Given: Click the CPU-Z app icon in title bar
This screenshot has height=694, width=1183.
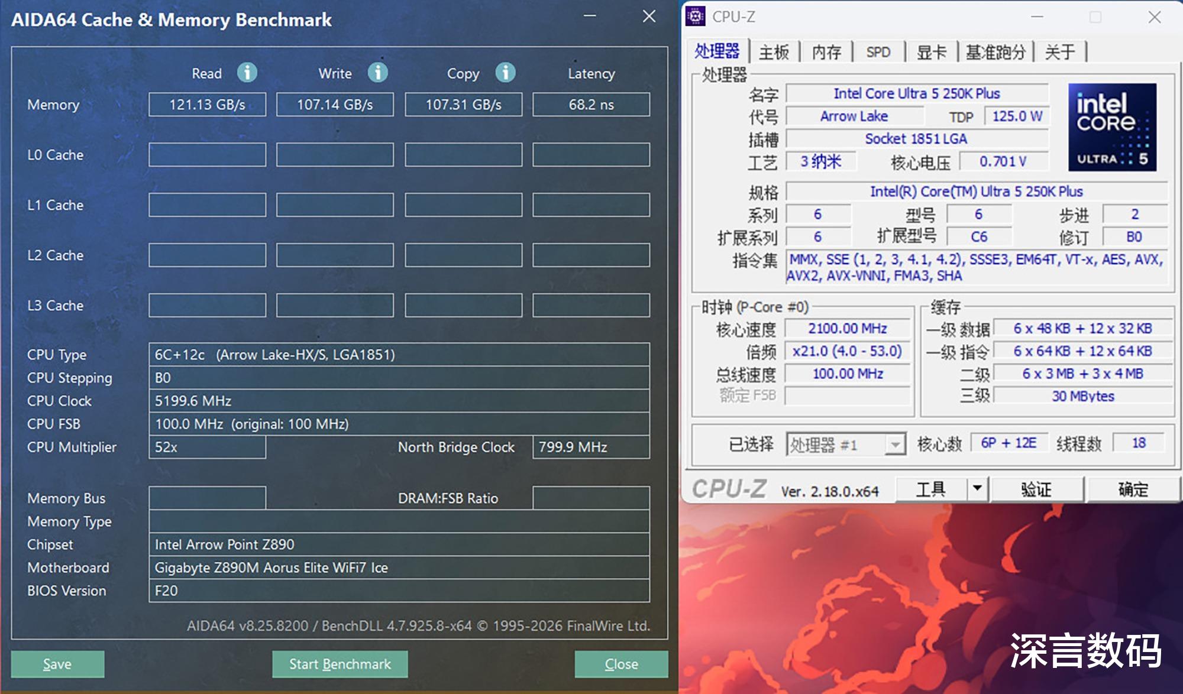Looking at the screenshot, I should tap(696, 17).
